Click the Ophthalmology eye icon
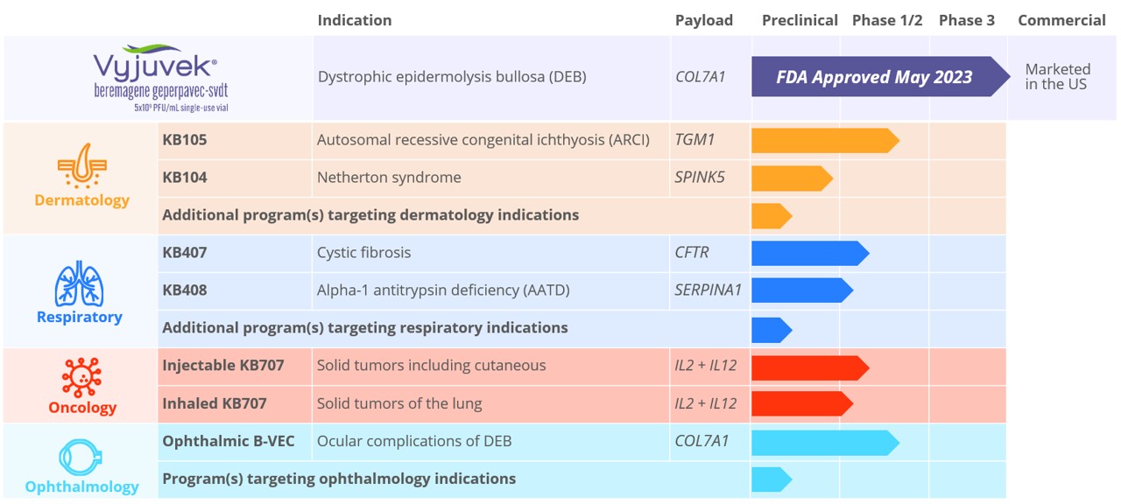The image size is (1121, 504). coord(81,458)
